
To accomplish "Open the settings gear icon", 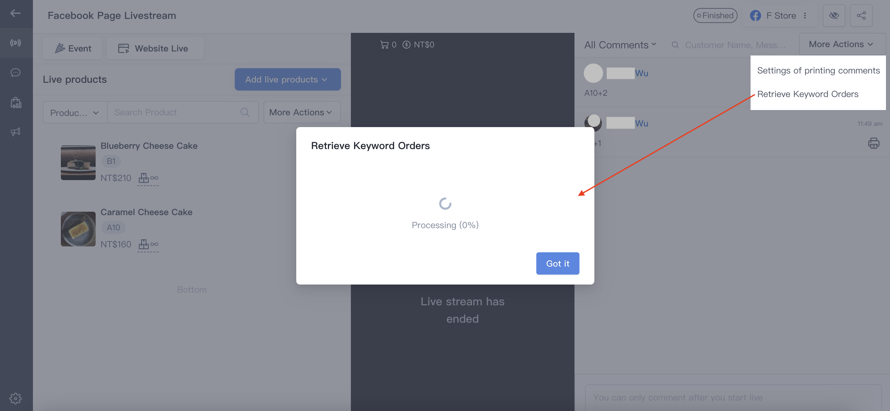I will [x=16, y=398].
